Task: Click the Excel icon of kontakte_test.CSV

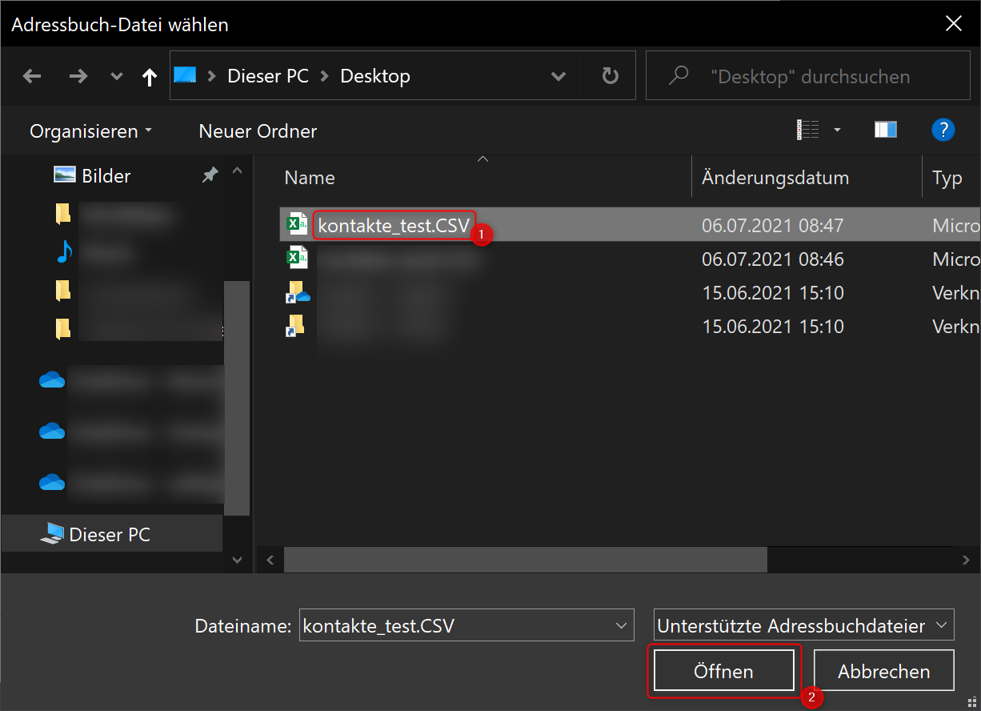Action: coord(297,225)
